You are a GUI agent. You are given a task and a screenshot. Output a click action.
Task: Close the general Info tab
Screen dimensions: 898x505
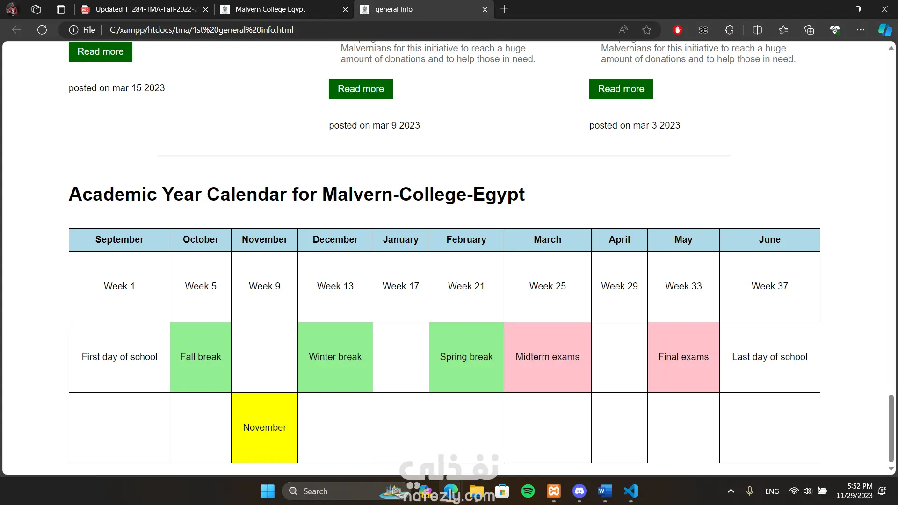[x=485, y=9]
